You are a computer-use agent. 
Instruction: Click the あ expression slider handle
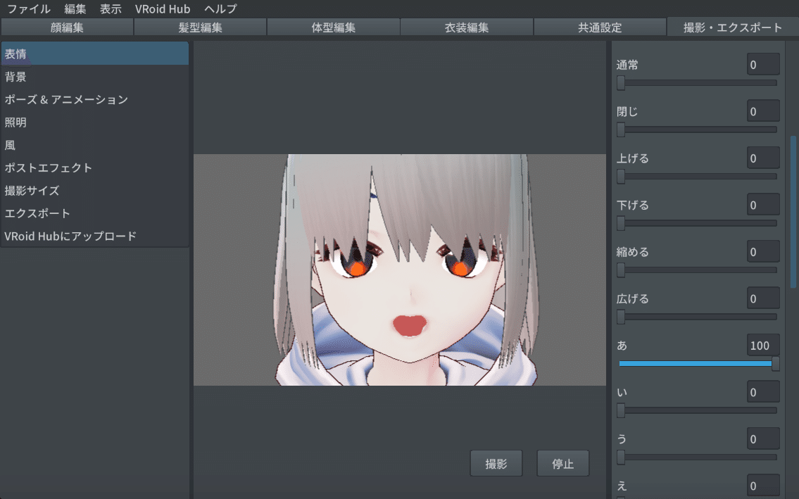tap(774, 364)
